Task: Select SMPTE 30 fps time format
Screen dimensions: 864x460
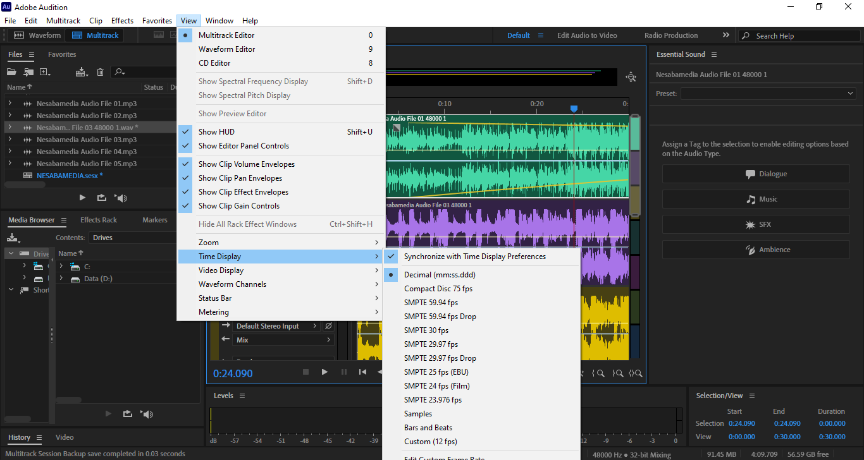Action: click(426, 330)
